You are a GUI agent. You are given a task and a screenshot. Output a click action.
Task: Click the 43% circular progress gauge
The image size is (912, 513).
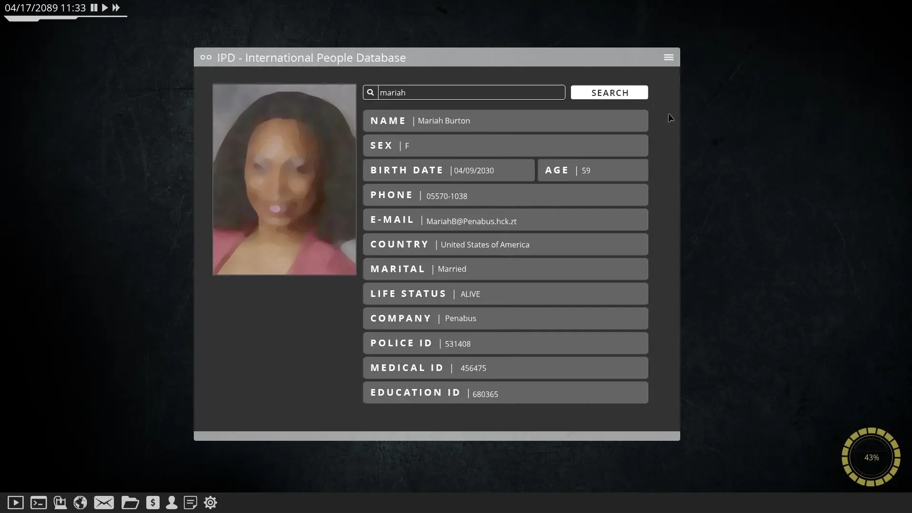click(x=871, y=457)
